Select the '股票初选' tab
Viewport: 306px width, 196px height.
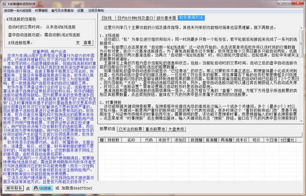[108, 129]
